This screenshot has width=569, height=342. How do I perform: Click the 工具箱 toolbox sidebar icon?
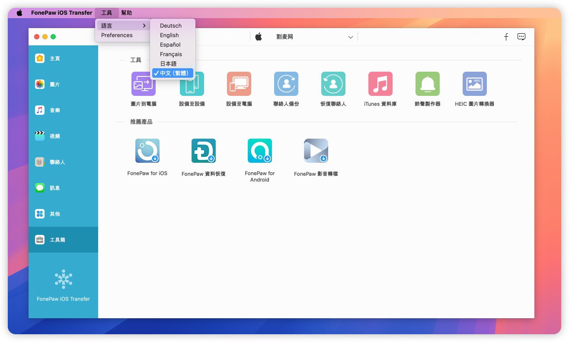coord(40,240)
